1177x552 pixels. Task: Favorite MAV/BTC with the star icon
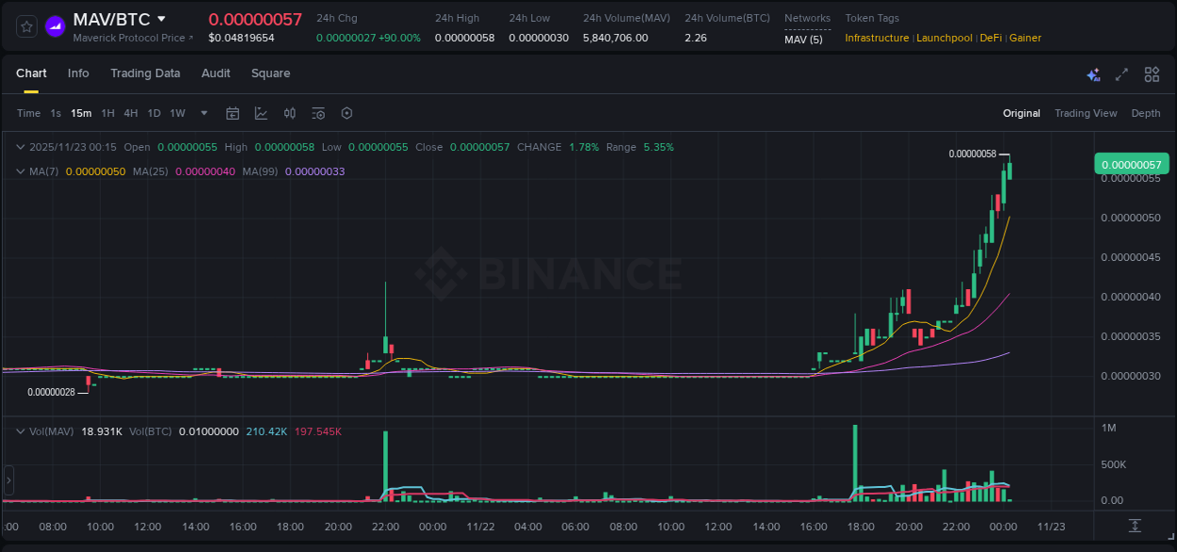[x=26, y=26]
